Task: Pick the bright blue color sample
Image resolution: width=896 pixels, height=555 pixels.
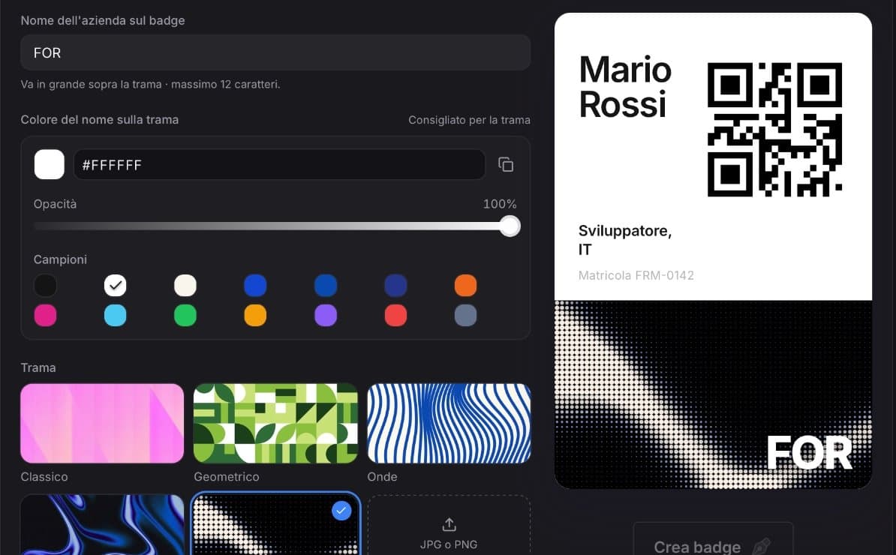Action: [x=255, y=286]
